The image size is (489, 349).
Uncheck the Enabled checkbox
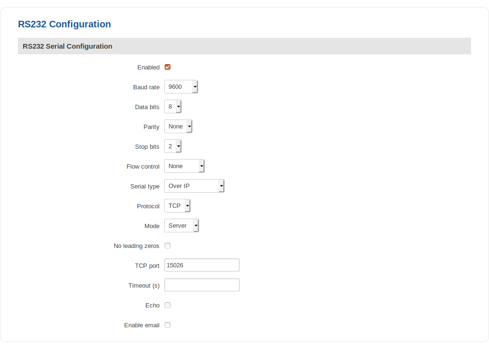[x=168, y=67]
